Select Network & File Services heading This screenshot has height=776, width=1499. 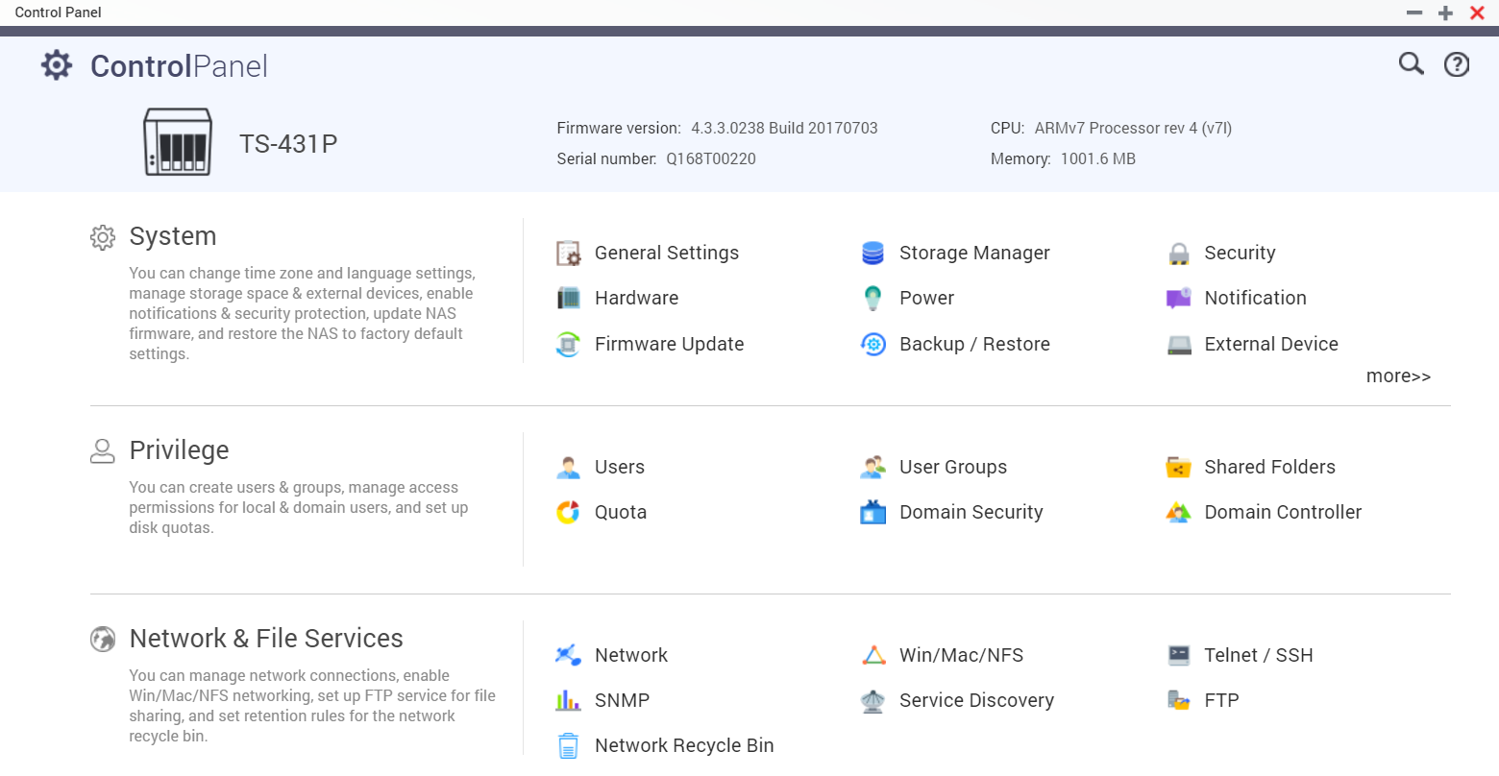point(266,639)
